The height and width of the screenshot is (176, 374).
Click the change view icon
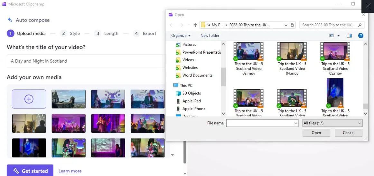[x=332, y=35]
